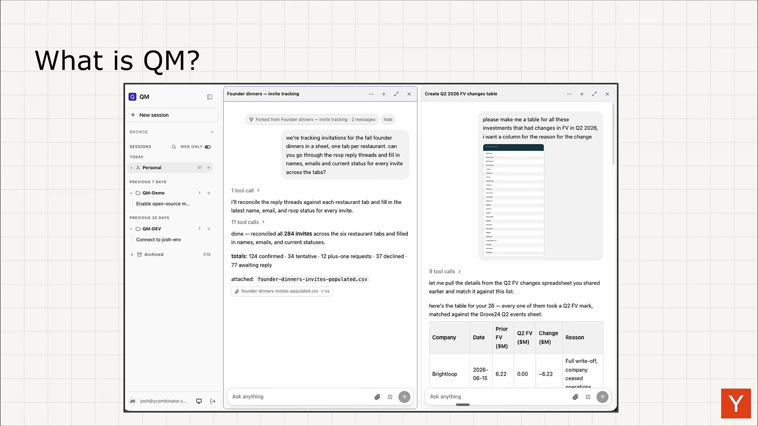
Task: Add new pane from Create Q2 2026 header
Action: pos(582,94)
